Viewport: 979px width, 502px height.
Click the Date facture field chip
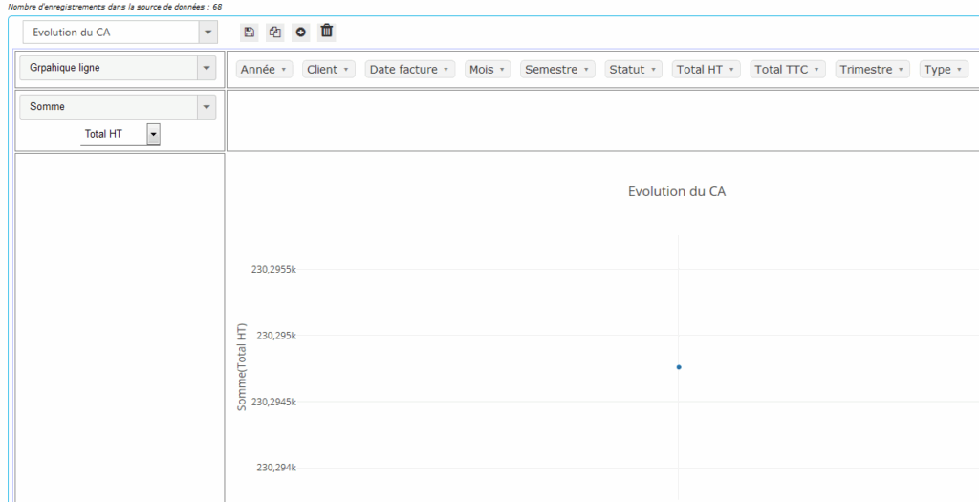[x=409, y=70]
